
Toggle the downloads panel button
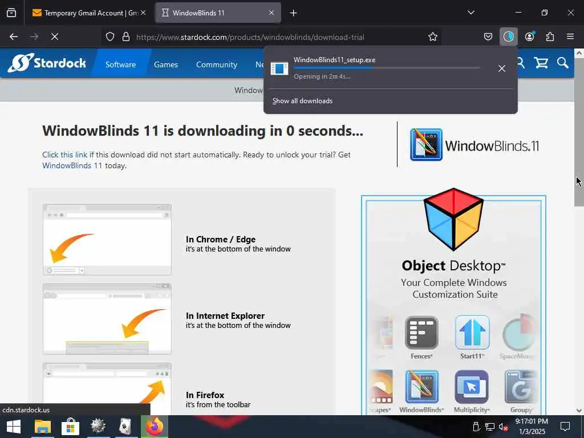click(508, 36)
